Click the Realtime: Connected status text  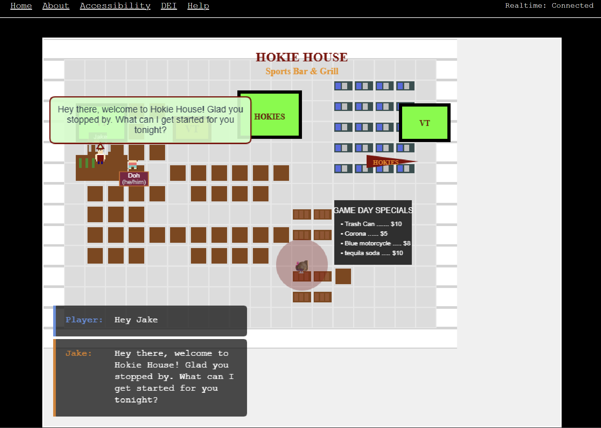point(549,6)
